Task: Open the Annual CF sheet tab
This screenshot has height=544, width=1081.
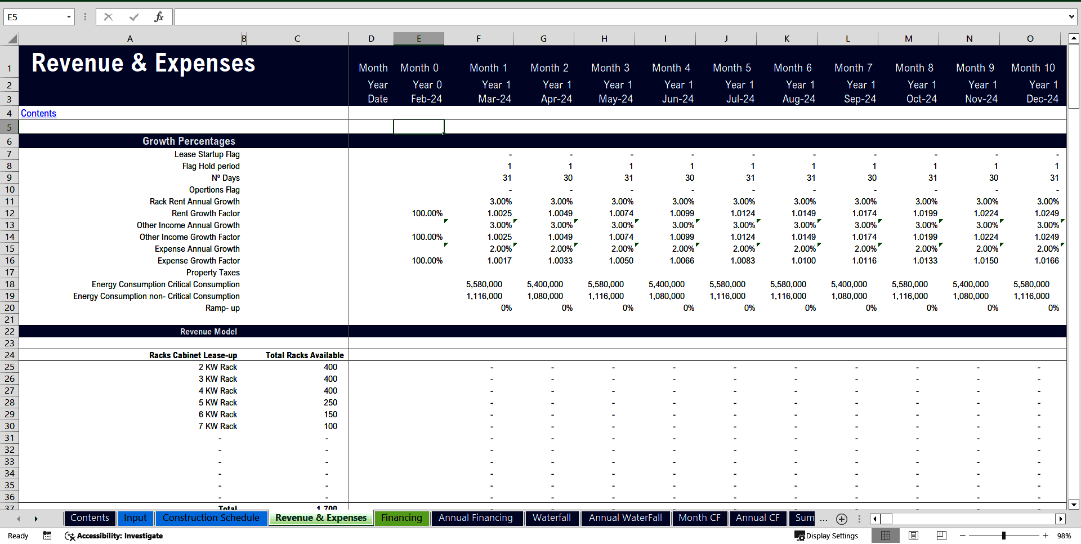Action: pyautogui.click(x=758, y=518)
